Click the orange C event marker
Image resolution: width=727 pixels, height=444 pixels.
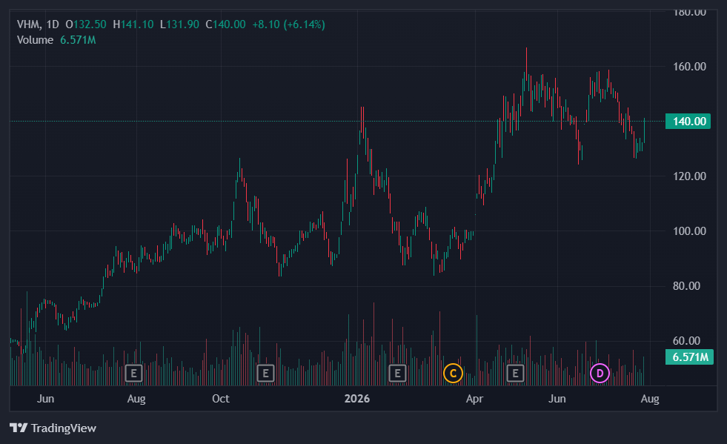(453, 373)
